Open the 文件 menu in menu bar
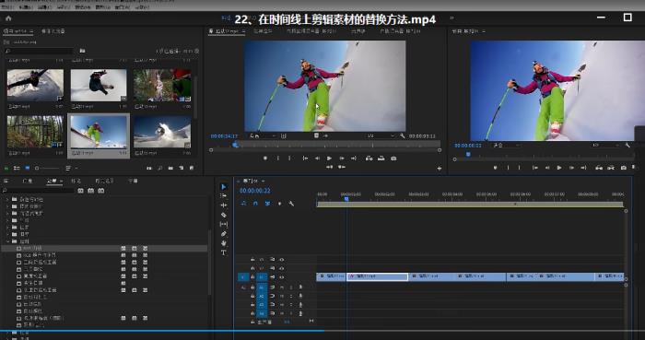 click(7, 7)
